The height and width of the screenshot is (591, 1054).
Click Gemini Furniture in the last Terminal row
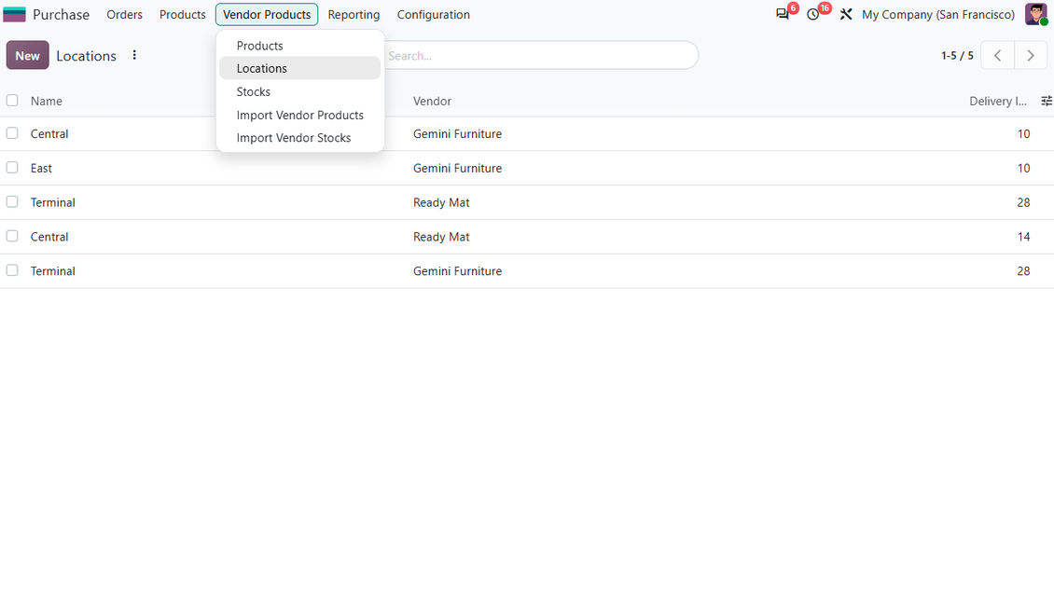click(457, 270)
